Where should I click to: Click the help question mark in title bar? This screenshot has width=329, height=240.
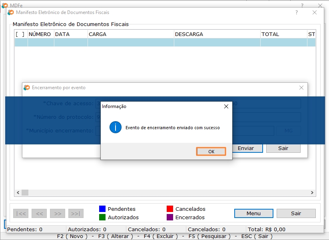pyautogui.click(x=296, y=12)
